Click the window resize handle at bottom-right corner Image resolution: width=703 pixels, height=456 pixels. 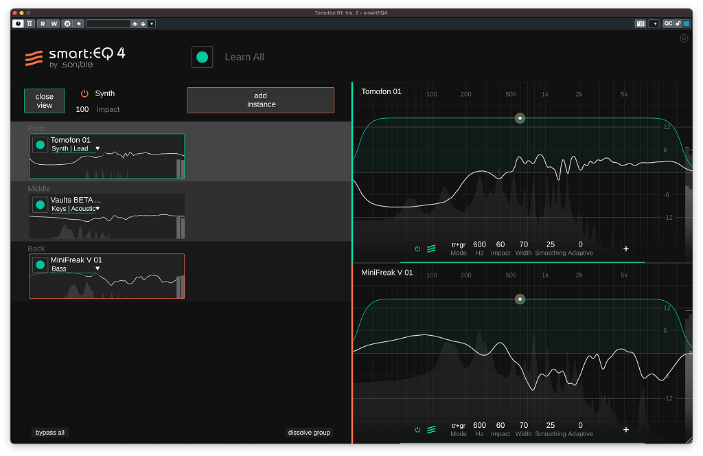click(689, 440)
